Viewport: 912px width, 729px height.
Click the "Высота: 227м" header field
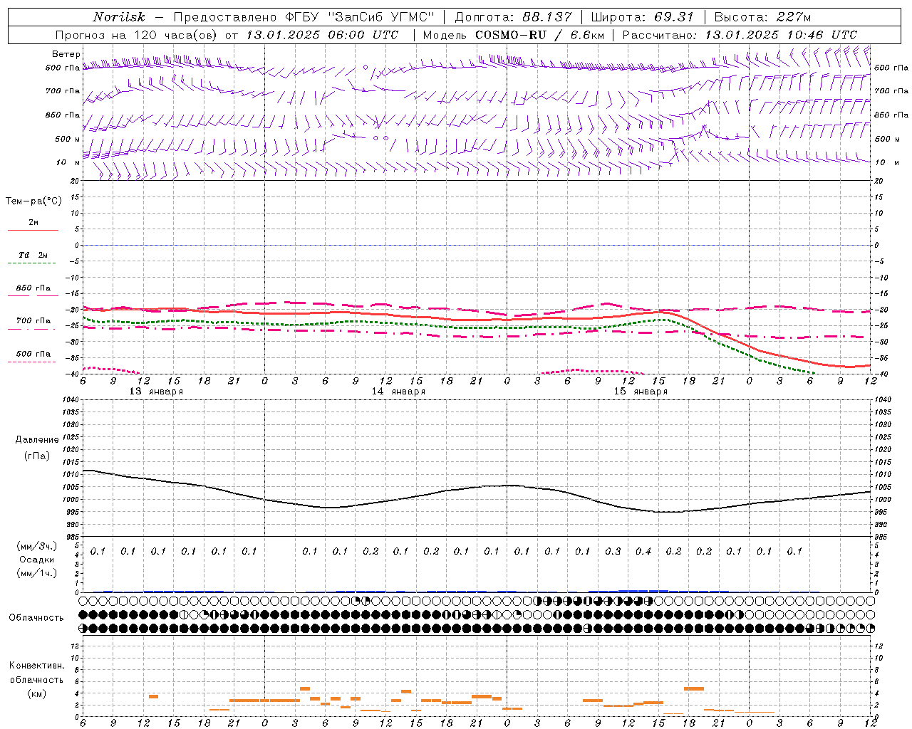pyautogui.click(x=762, y=17)
